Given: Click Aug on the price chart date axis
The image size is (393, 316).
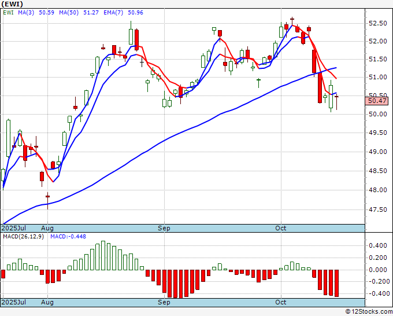Looking at the screenshot, I should point(47,228).
